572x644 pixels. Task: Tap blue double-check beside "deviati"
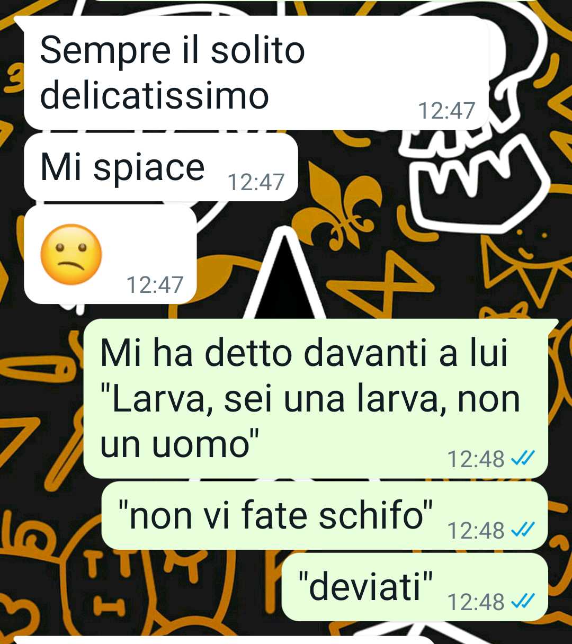523,601
